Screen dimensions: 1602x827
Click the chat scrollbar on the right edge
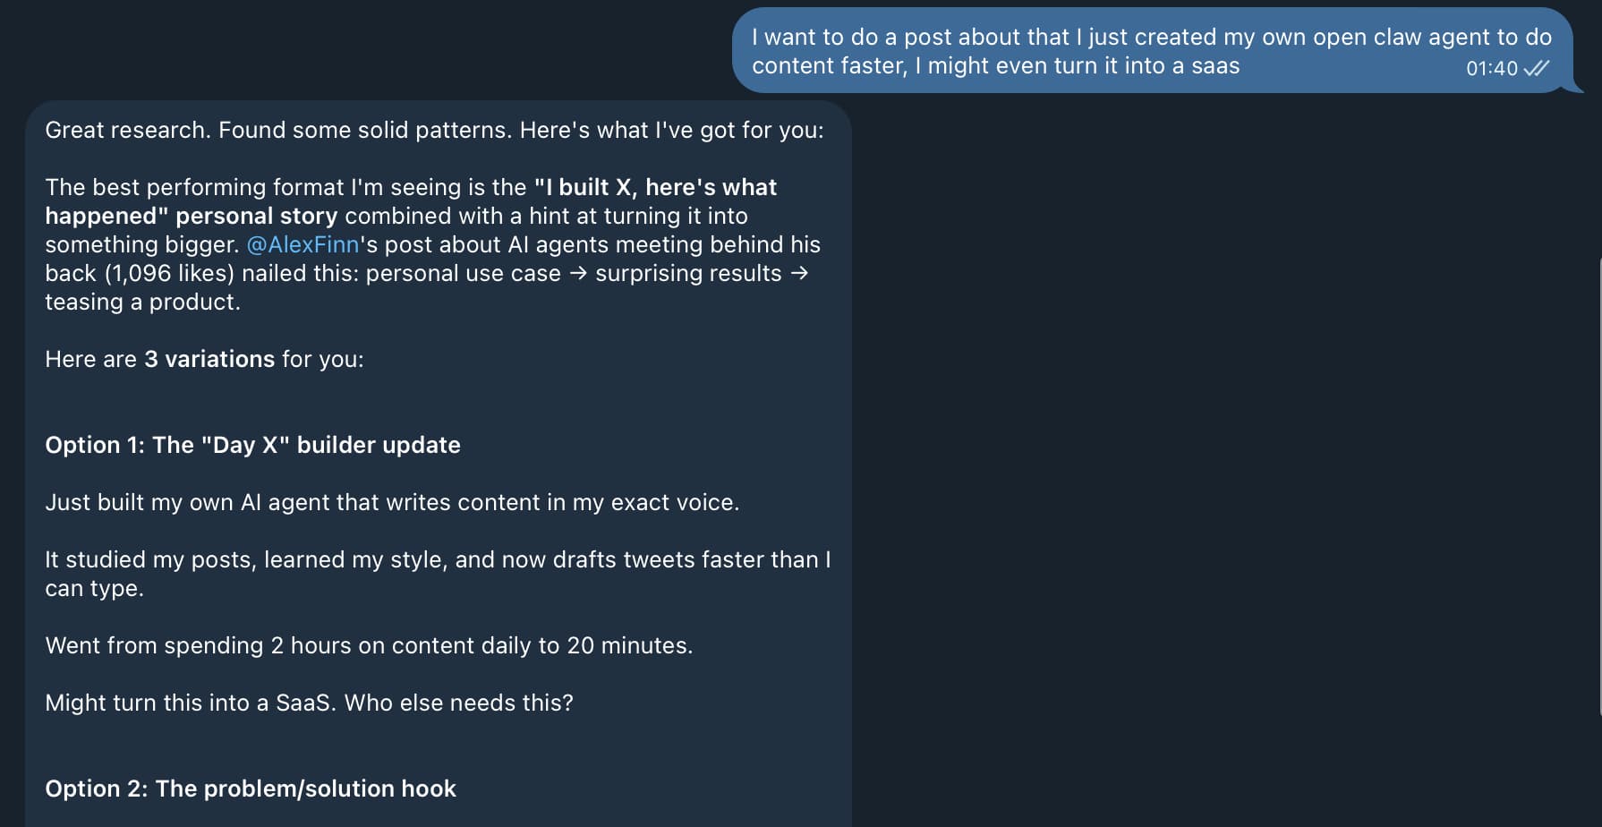[x=1599, y=483]
